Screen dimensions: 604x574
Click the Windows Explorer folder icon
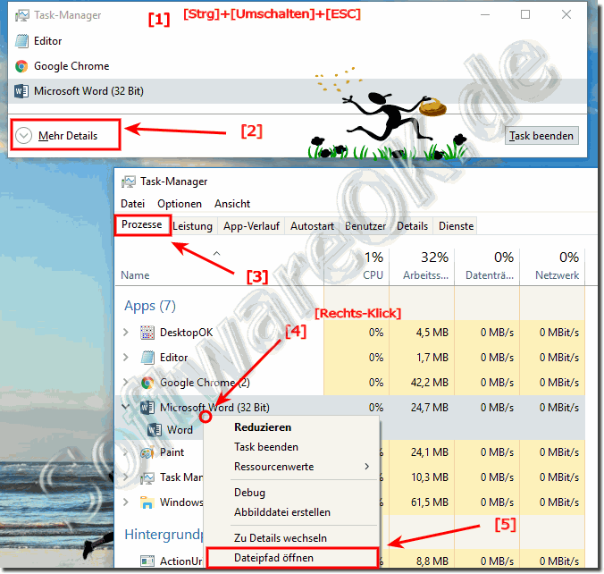(x=147, y=502)
